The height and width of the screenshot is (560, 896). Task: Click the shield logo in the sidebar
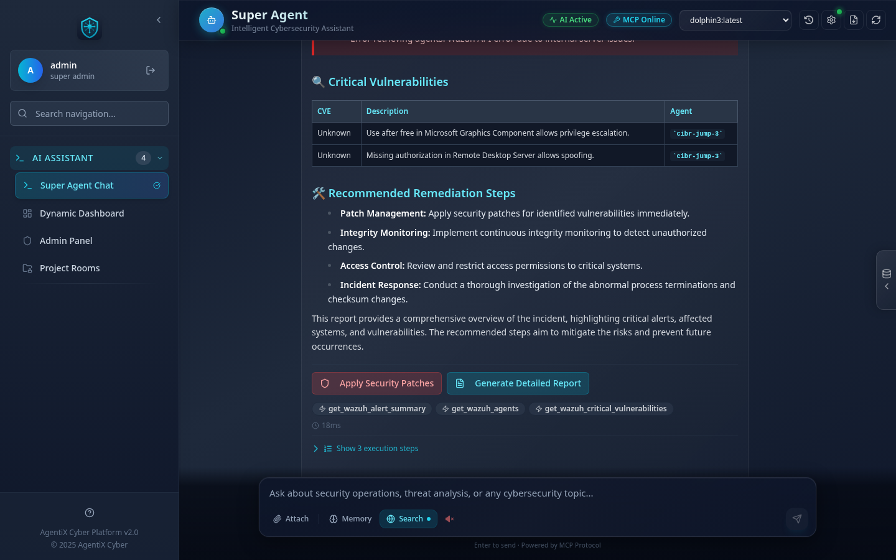pyautogui.click(x=89, y=27)
